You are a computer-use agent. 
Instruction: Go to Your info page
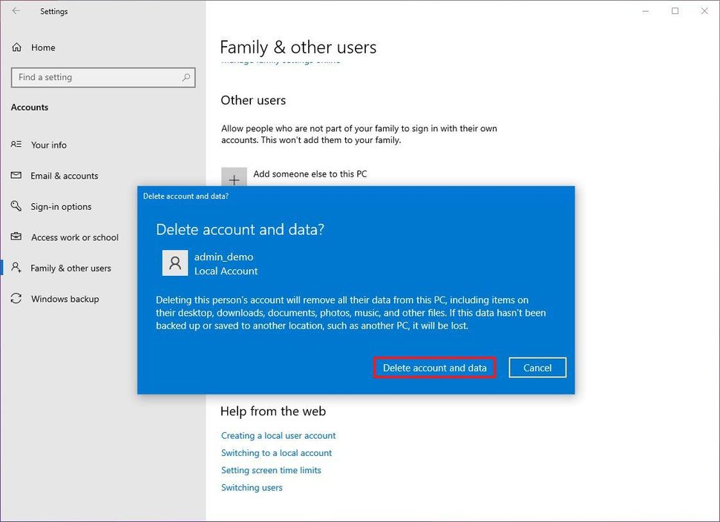tap(49, 145)
